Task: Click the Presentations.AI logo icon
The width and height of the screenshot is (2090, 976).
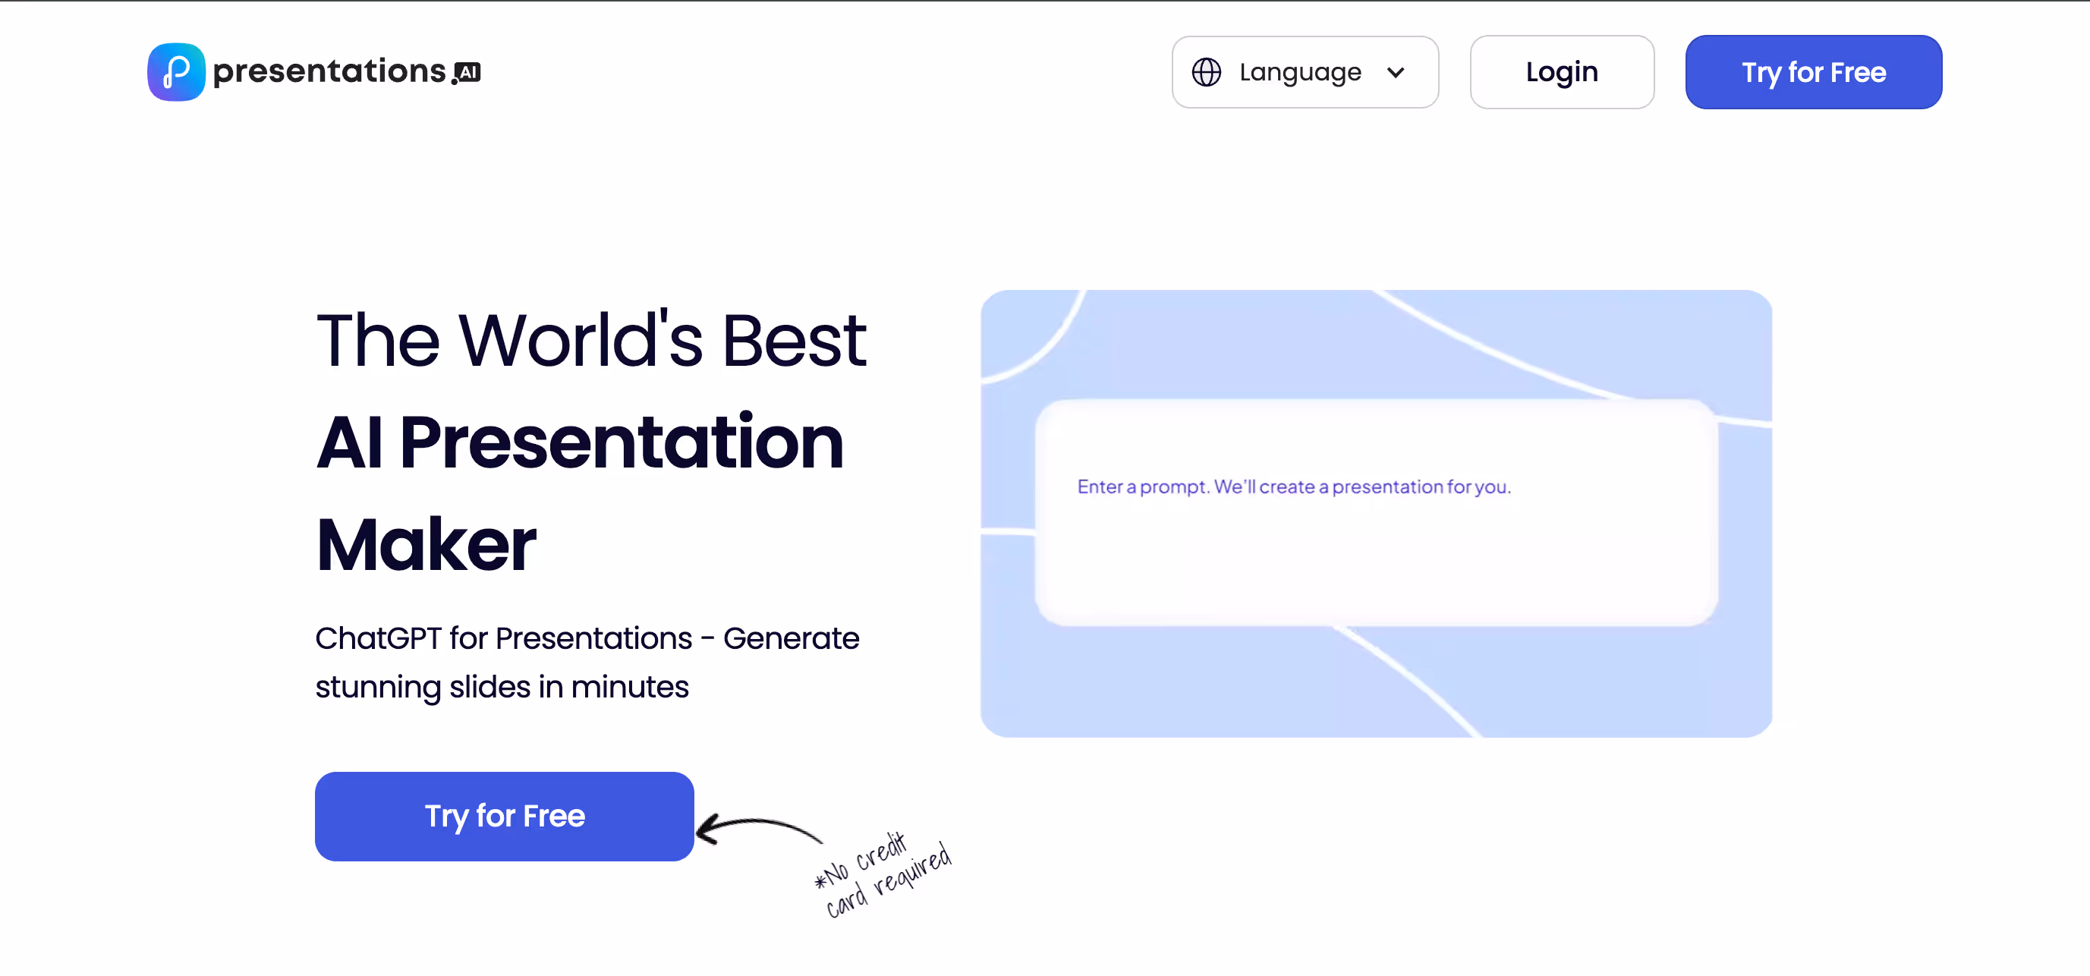Action: (x=175, y=71)
